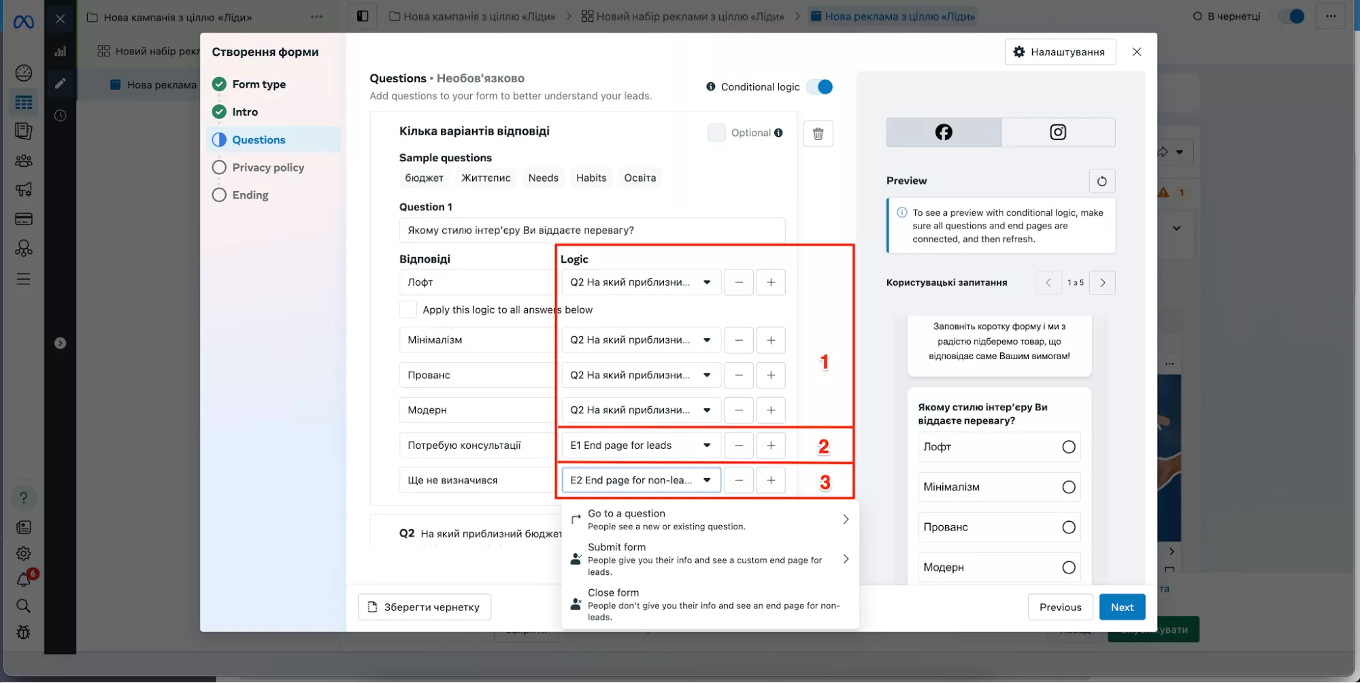Delete question with the trash icon
This screenshot has width=1360, height=683.
click(818, 133)
